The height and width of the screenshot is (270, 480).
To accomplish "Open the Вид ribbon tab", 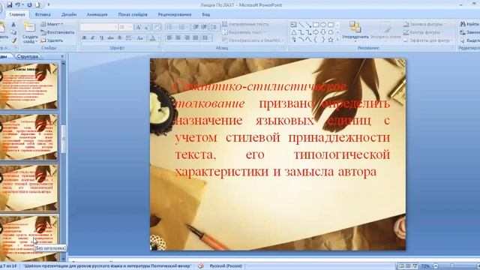I will point(205,14).
